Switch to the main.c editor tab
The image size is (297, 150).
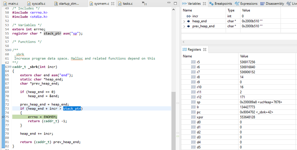(11, 4)
